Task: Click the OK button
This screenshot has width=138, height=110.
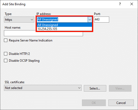Action: (x=94, y=103)
